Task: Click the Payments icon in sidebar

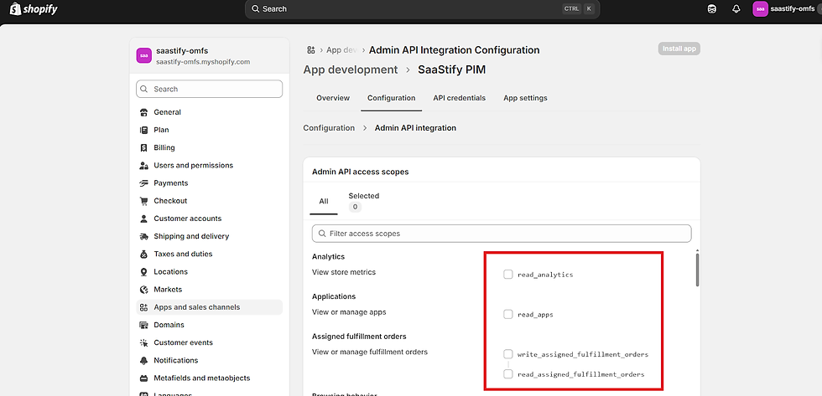Action: point(144,183)
